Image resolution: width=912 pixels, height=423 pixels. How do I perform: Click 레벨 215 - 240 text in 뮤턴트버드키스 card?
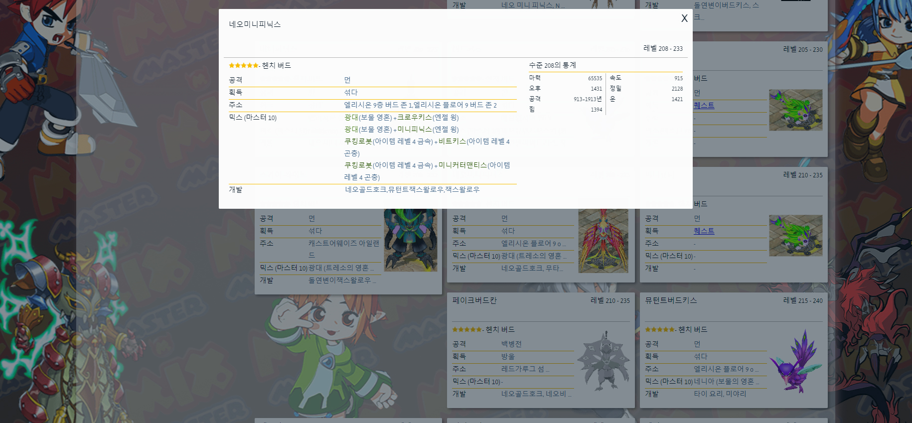pos(803,300)
